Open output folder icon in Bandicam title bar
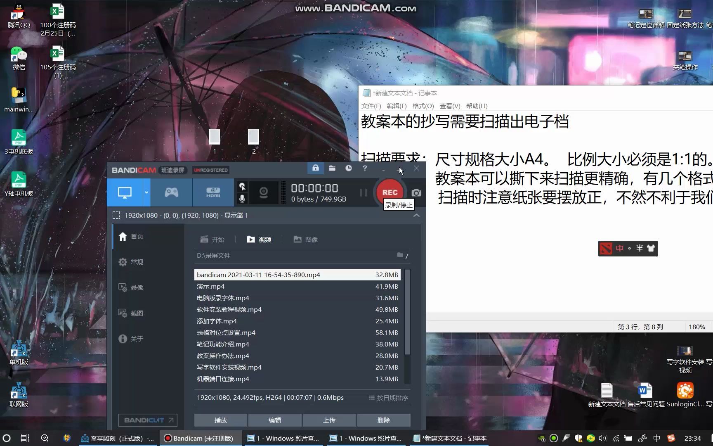713x446 pixels. click(x=332, y=168)
